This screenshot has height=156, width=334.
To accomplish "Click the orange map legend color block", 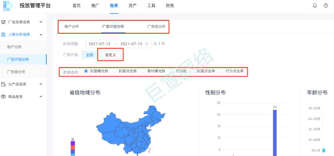I will click(73, 147).
